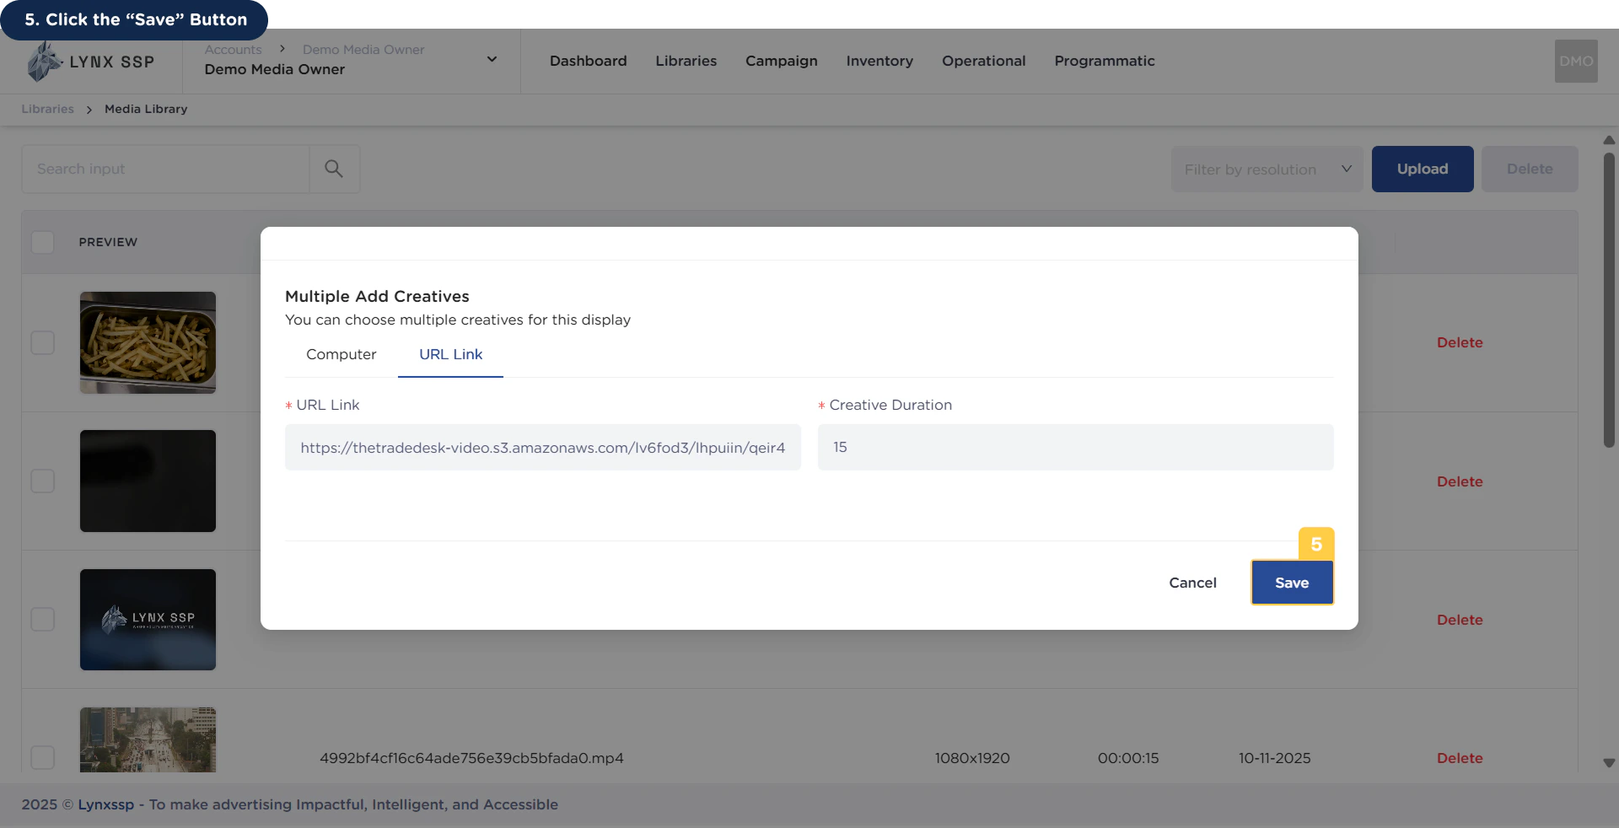This screenshot has width=1619, height=828.
Task: Check the checkbox for the 4992bf4cf16c mp4 row
Action: pos(42,757)
